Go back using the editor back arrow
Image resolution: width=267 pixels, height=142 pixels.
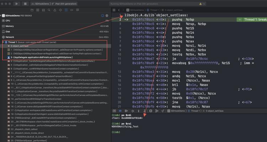[x=119, y=10]
